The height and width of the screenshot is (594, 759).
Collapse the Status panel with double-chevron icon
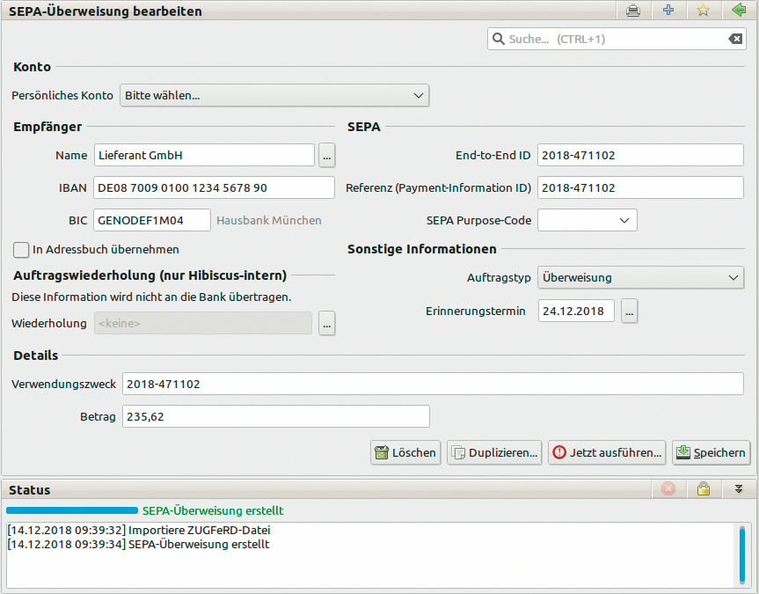[739, 489]
